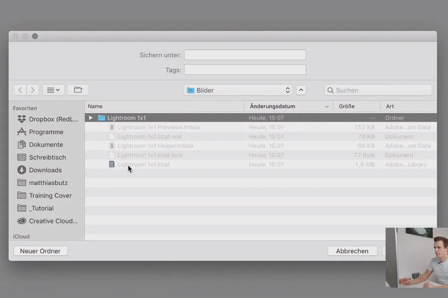Open _Tutorial folder in sidebar
This screenshot has height=298, width=448.
click(36, 208)
